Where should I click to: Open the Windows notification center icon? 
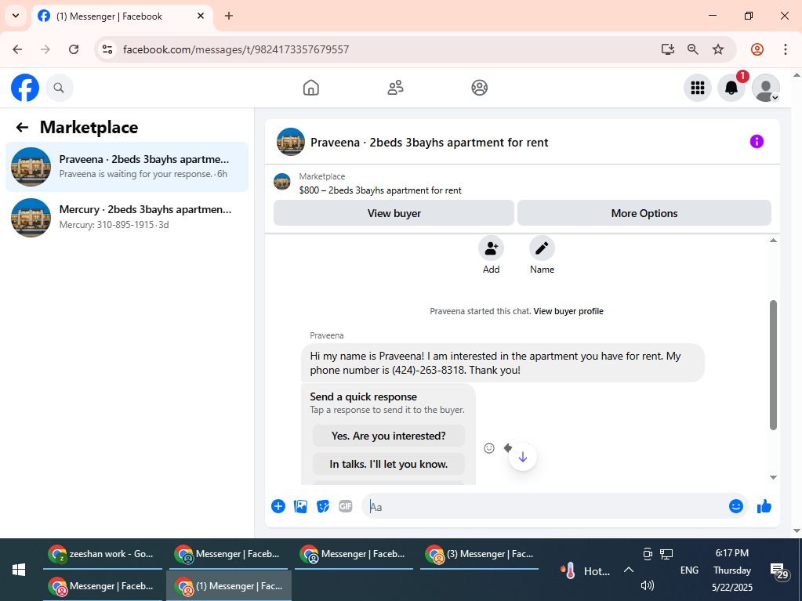pyautogui.click(x=779, y=571)
